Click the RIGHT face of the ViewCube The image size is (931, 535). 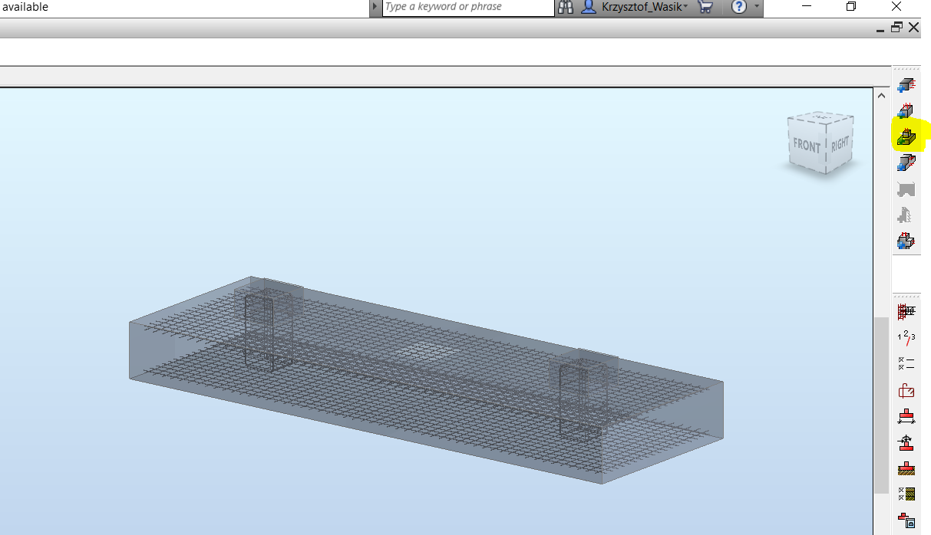pos(839,141)
